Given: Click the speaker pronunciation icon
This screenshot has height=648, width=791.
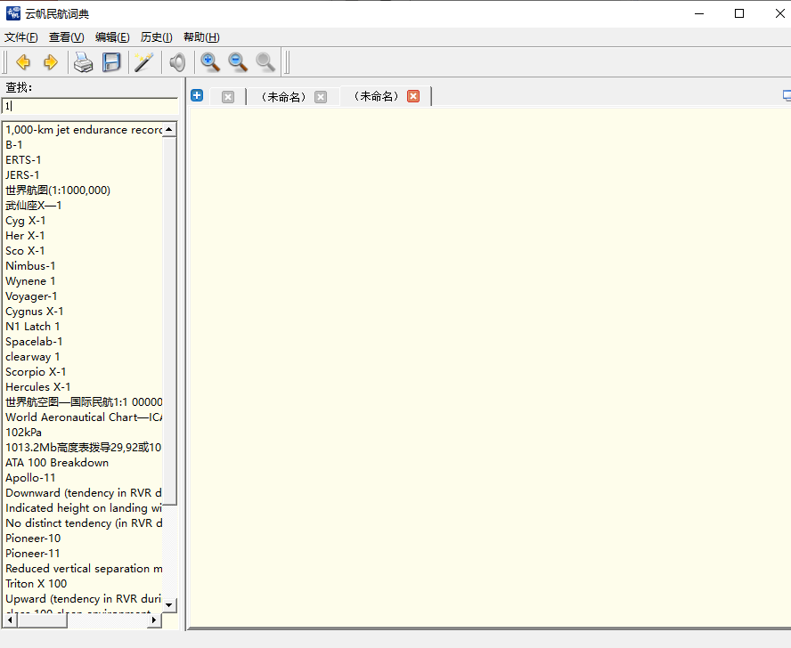Looking at the screenshot, I should 178,62.
